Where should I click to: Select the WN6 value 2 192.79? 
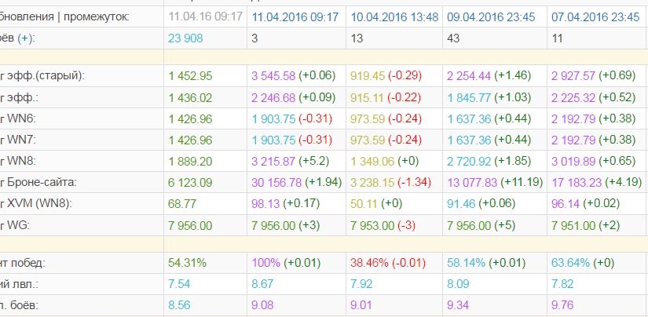click(573, 119)
